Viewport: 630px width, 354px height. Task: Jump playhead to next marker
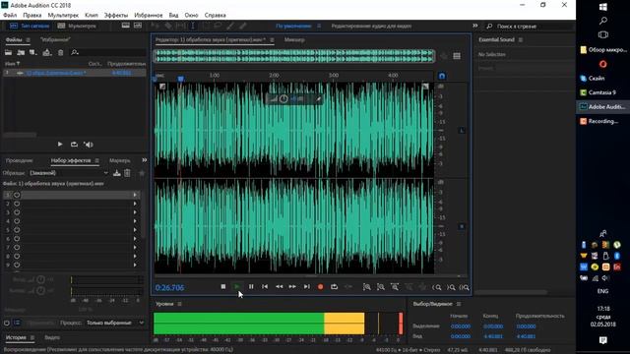[306, 286]
